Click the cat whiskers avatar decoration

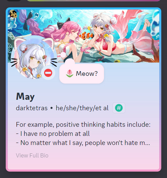(34, 62)
